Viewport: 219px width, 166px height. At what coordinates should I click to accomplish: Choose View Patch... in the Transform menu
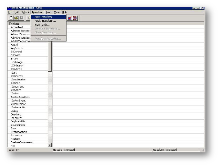[x=43, y=25]
